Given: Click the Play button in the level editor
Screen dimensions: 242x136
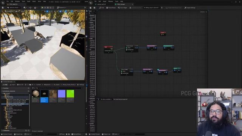Looking at the screenshot, I should click(42, 8).
